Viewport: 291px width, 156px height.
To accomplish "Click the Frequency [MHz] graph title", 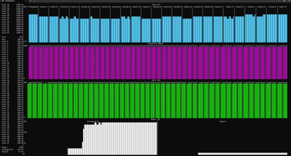I will tap(155, 44).
